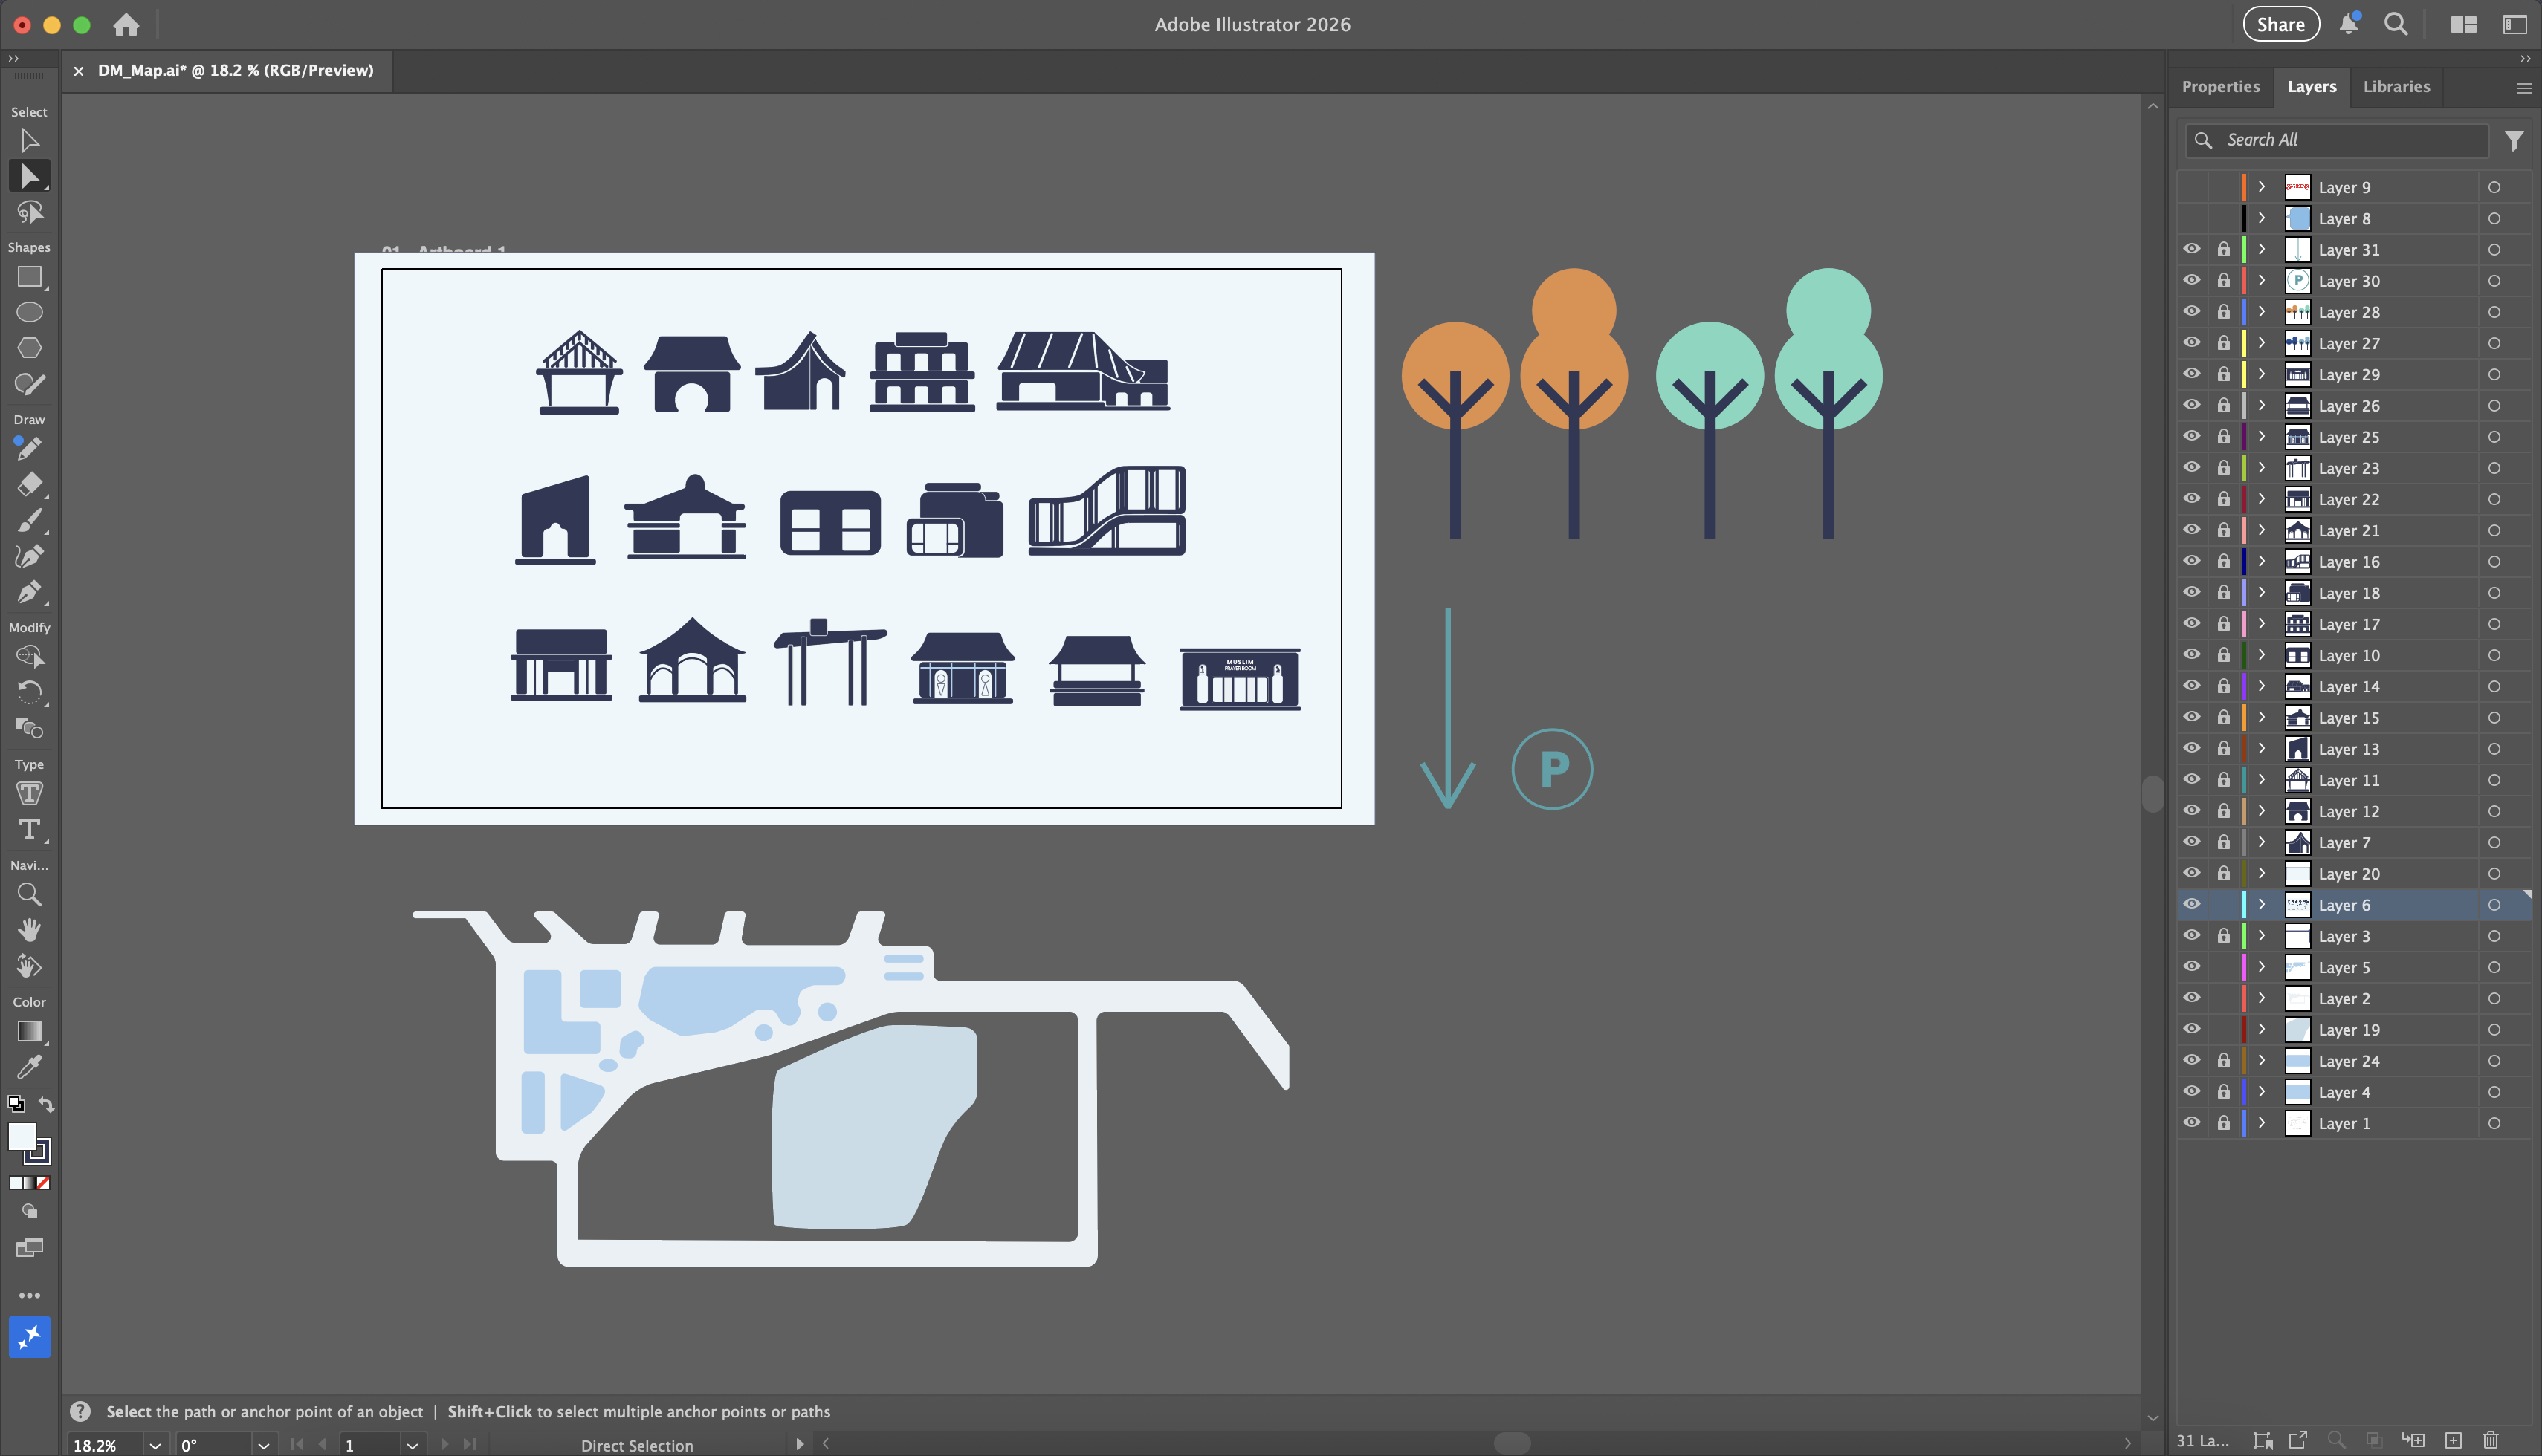Switch to the Libraries tab
The image size is (2542, 1456).
coord(2395,87)
